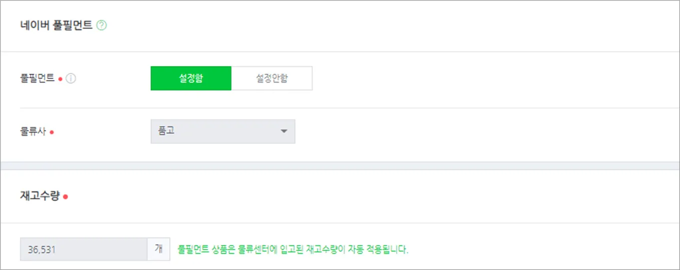680x270 pixels.
Task: Click the 네이버 풀필먼트 section heading
Action: (56, 26)
